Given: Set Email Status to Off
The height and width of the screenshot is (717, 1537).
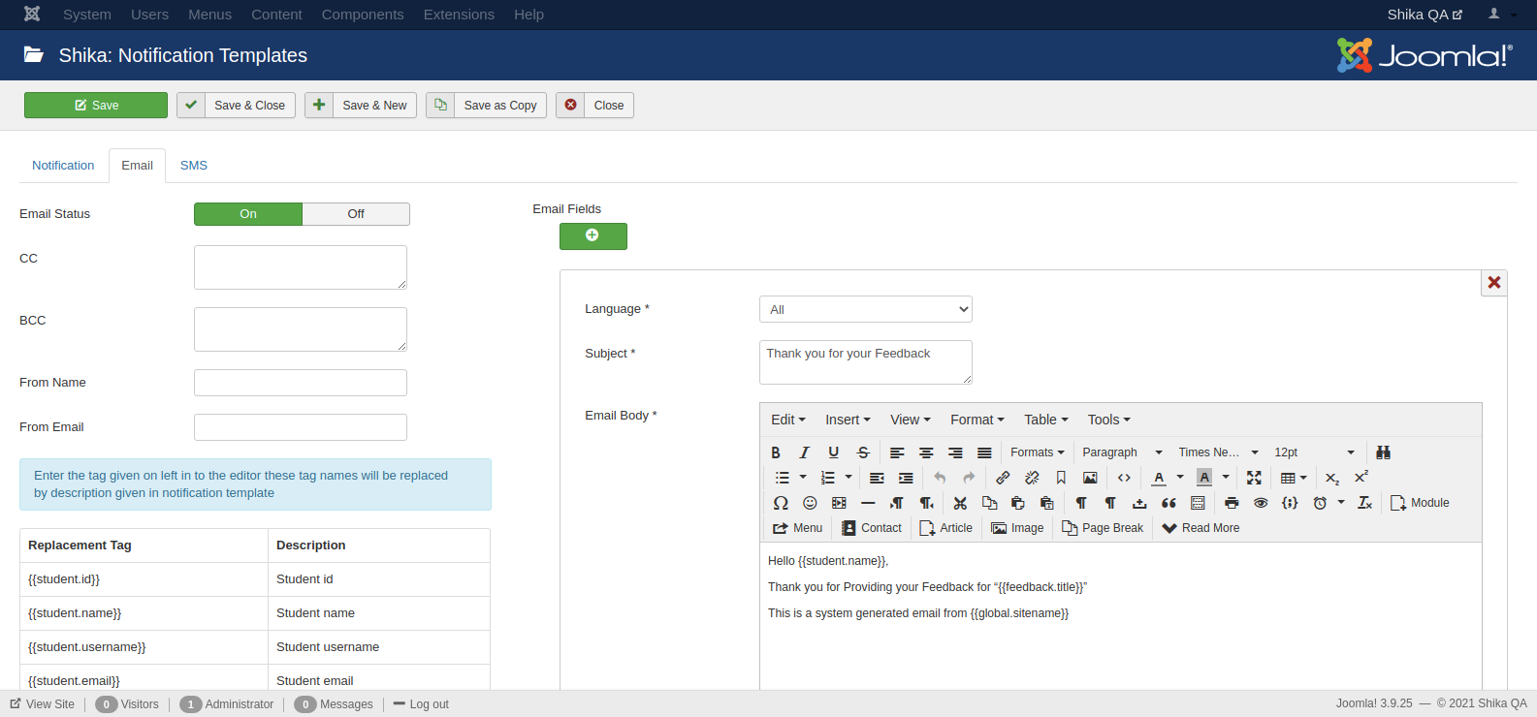Looking at the screenshot, I should click(x=356, y=214).
